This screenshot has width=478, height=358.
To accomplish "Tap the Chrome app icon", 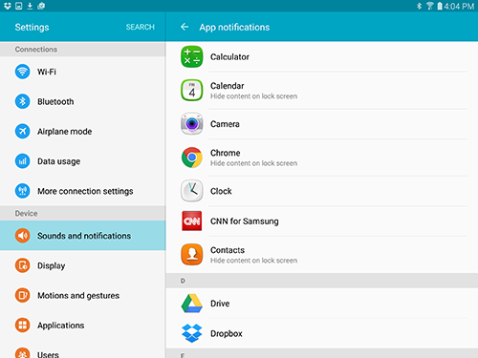I will [x=192, y=158].
